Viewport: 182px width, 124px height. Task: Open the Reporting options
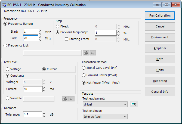[160, 81]
